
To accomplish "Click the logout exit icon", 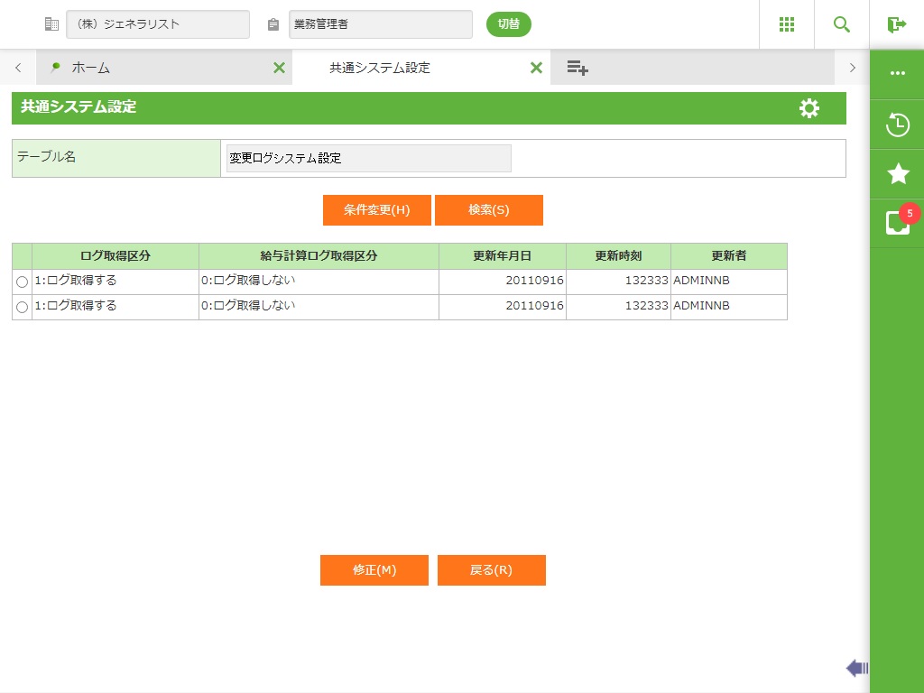I will point(896,24).
